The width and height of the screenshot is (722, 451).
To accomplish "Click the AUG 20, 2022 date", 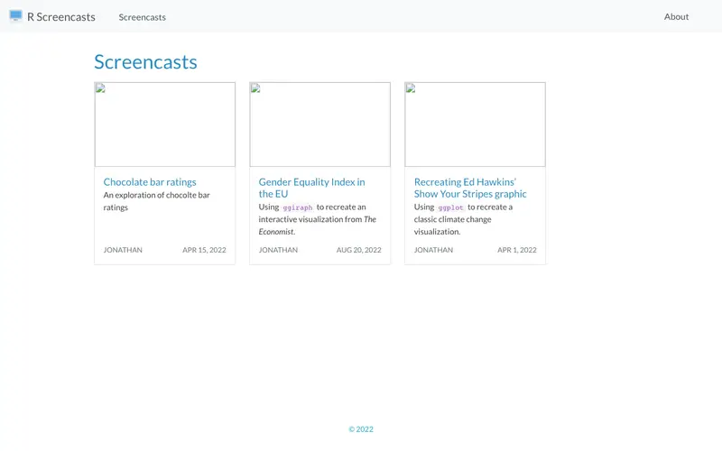I will [358, 250].
